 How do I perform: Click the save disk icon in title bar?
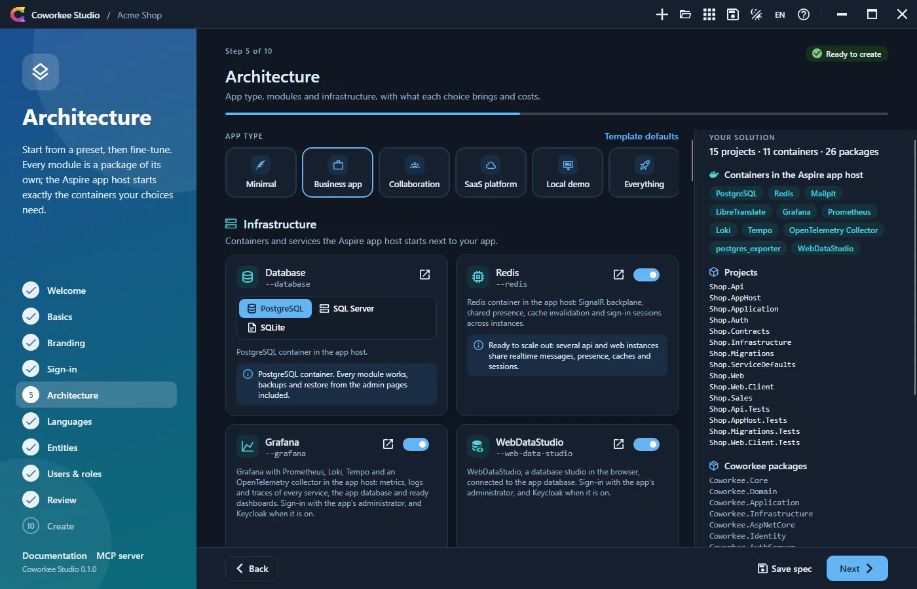tap(733, 14)
